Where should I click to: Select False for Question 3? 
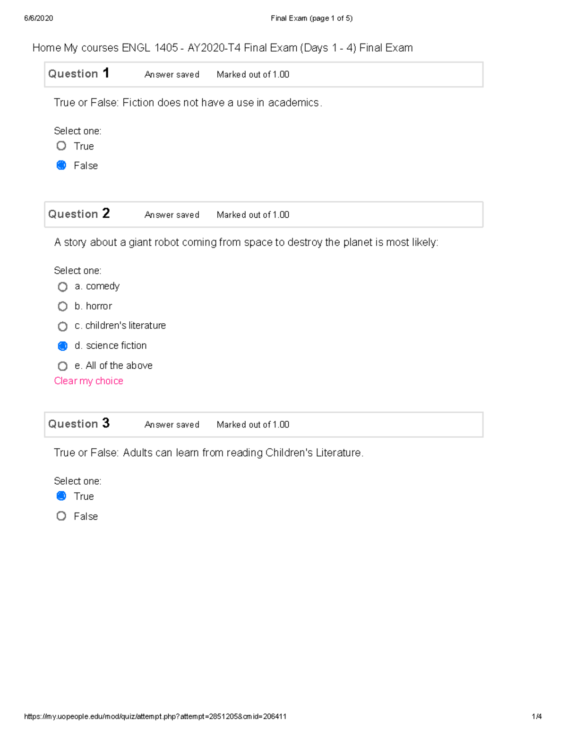61,516
